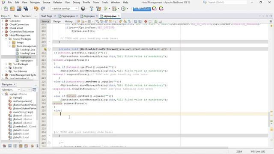The image size is (274, 154).
Task: Open the Refactor menu
Action: click(x=58, y=3)
